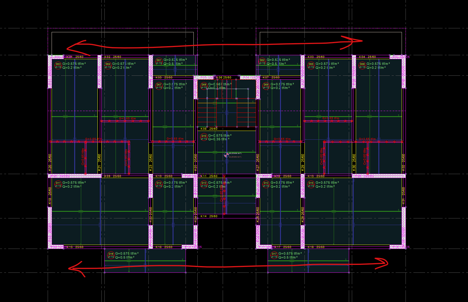
Task: Click the D16 balcony slab marker
Action: (x=111, y=255)
